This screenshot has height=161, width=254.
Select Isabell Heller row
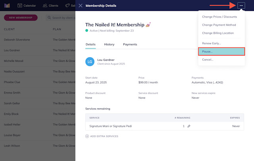[x=38, y=125]
